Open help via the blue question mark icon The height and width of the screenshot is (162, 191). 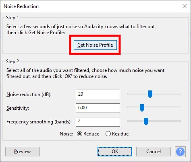(180, 152)
